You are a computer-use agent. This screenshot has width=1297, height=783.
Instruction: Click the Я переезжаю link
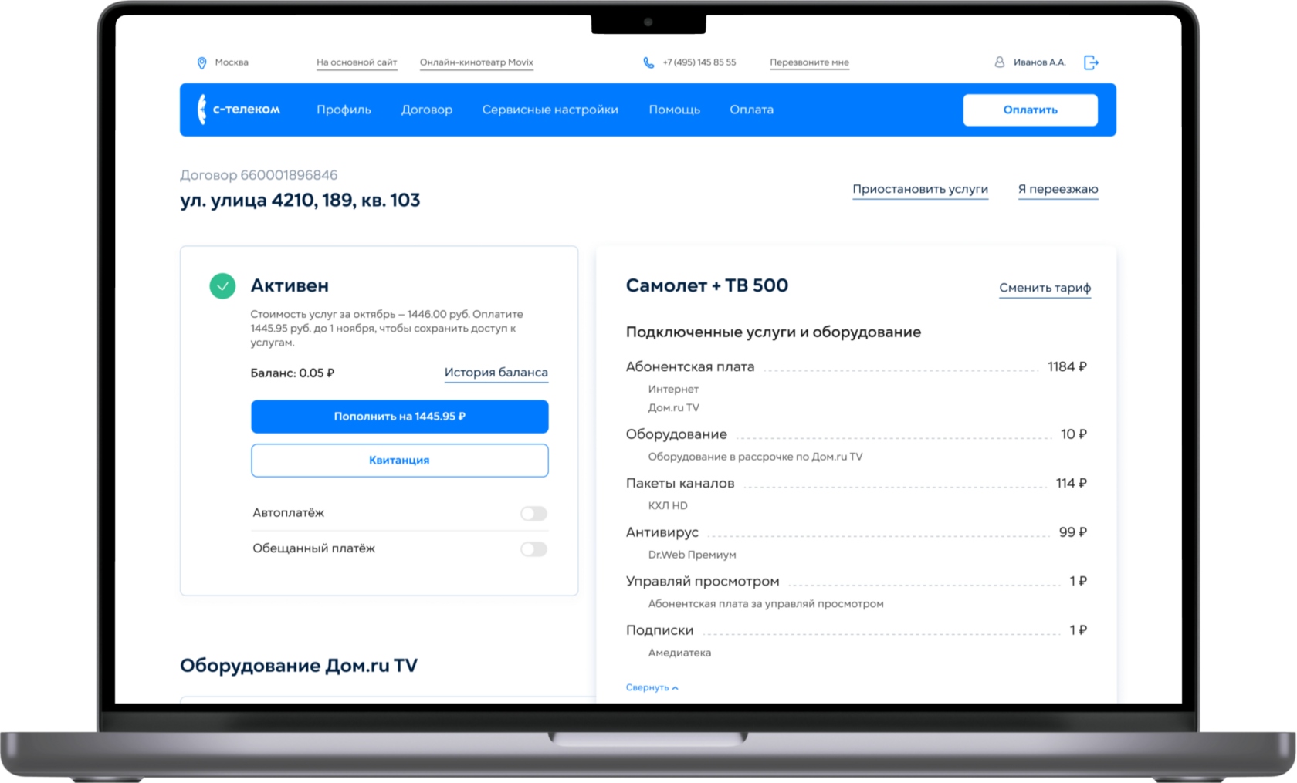coord(1058,189)
